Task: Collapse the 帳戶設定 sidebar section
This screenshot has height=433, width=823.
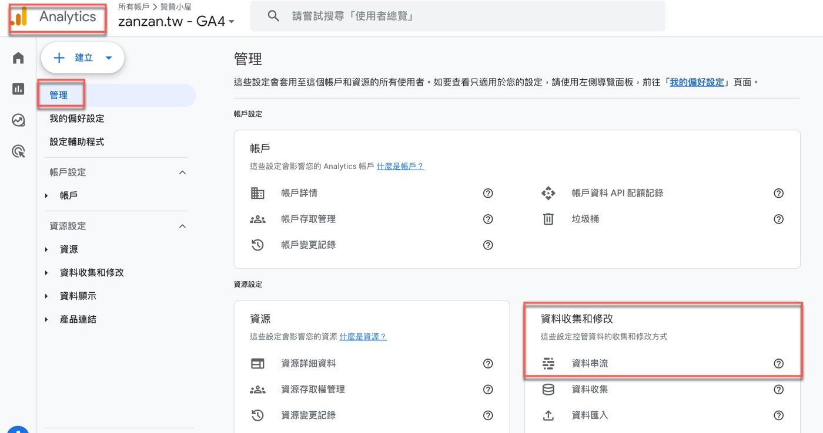Action: pyautogui.click(x=182, y=172)
